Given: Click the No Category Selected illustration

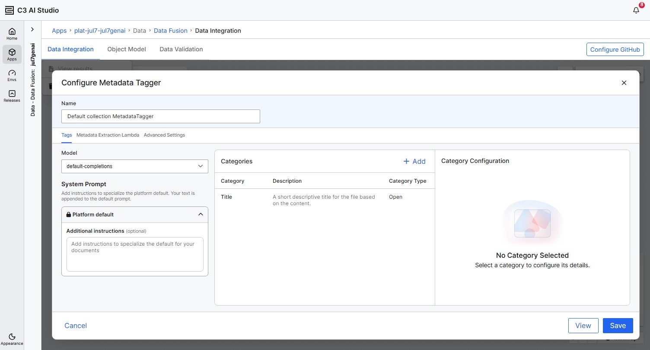Looking at the screenshot, I should pos(532,223).
